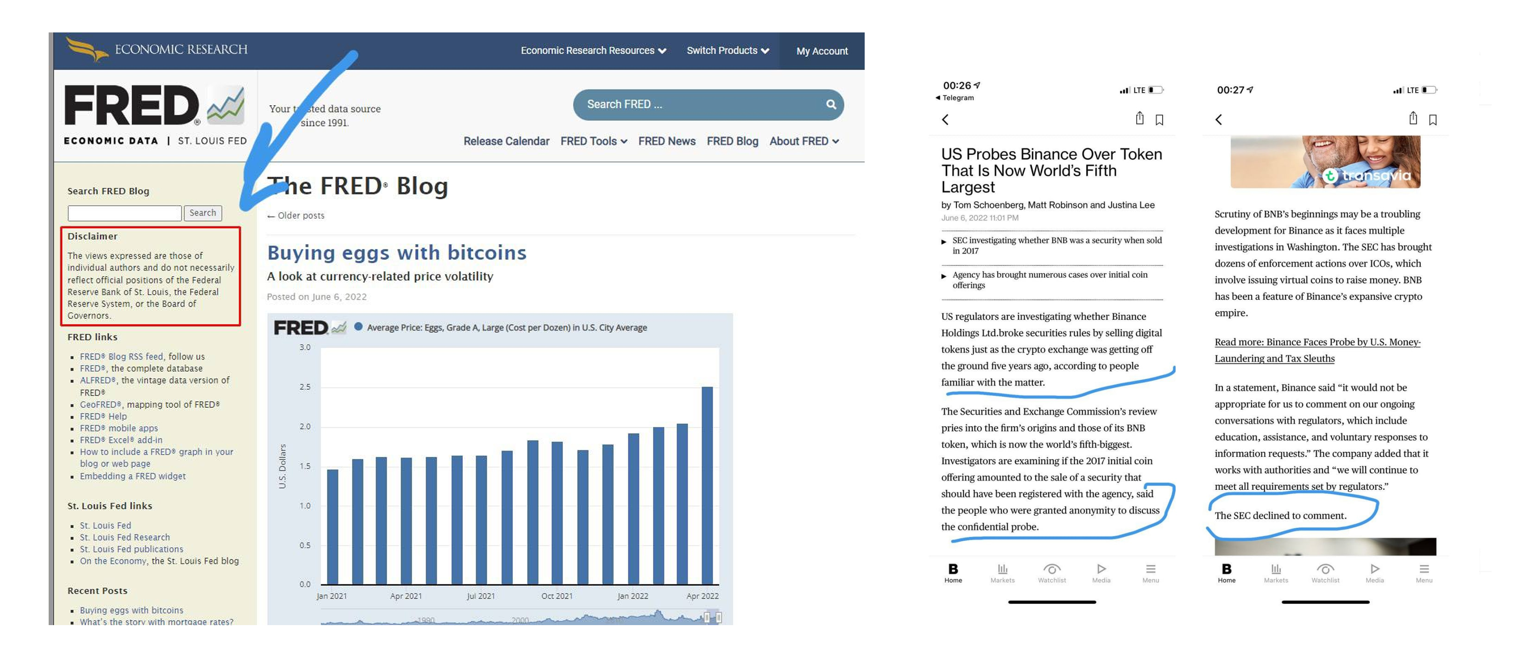Tap Home icon in left phone's bottom bar
The width and height of the screenshot is (1525, 658).
[953, 573]
